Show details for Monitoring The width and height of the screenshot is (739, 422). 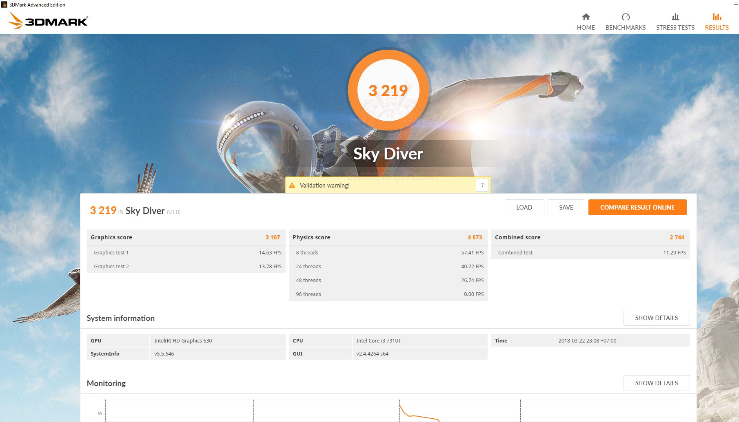657,383
